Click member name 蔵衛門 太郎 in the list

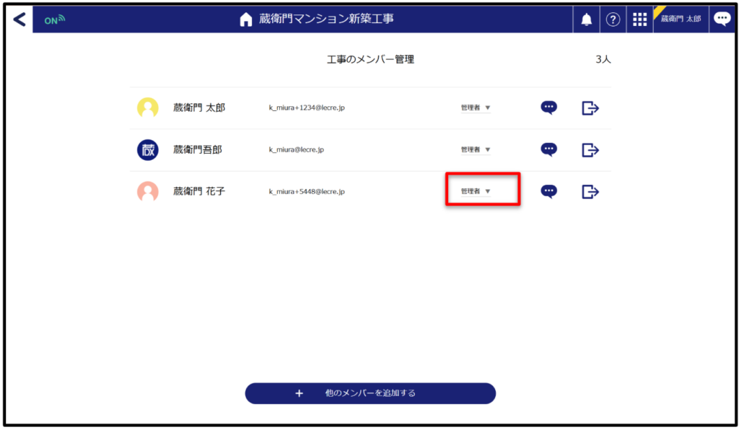[x=199, y=107]
